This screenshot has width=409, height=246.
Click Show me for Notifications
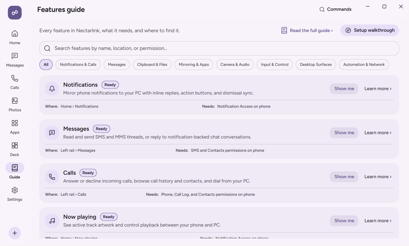tap(344, 89)
